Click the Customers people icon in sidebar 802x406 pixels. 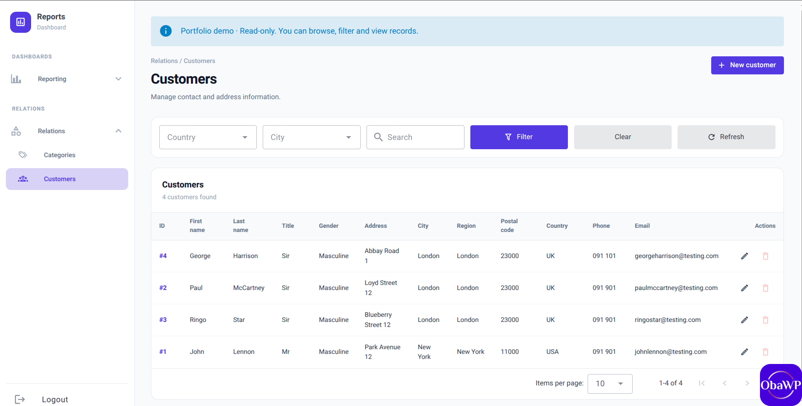(x=23, y=179)
